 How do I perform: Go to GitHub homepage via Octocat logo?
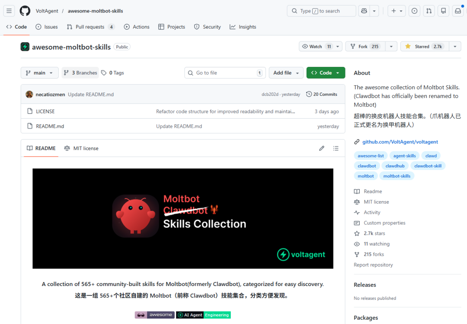25,11
